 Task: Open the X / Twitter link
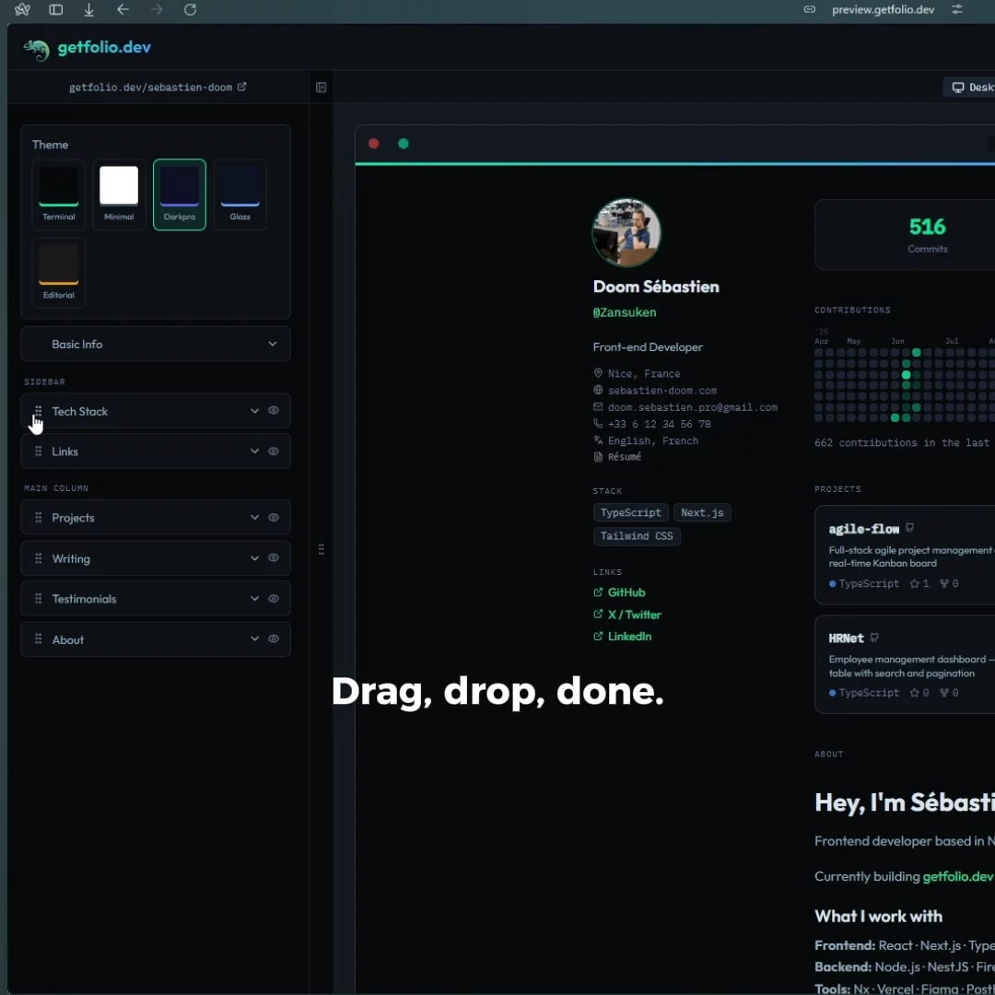[x=634, y=615]
